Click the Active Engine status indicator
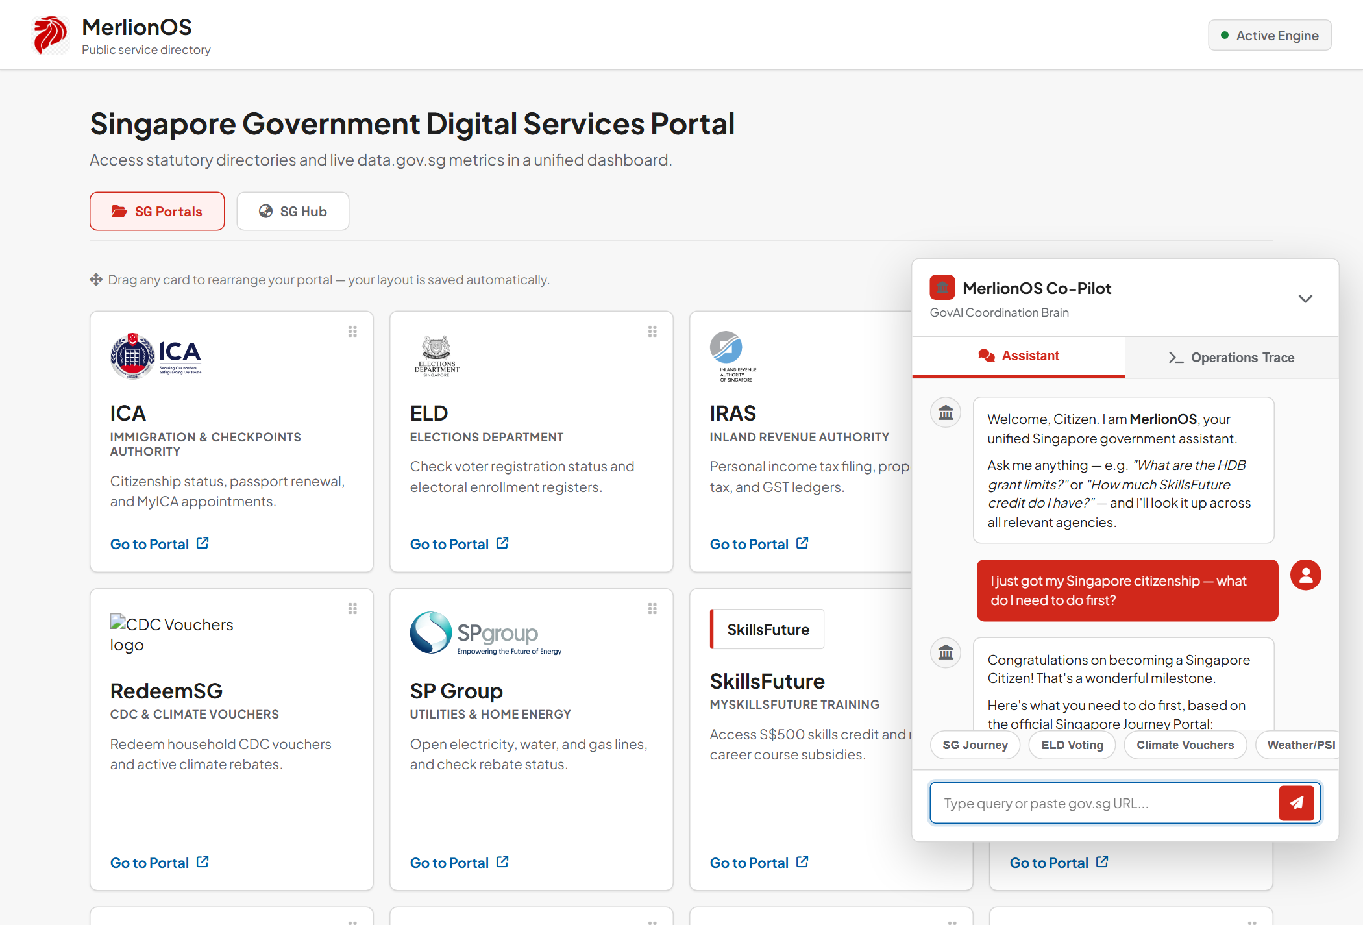Screen dimensions: 1363x925 click(1270, 35)
